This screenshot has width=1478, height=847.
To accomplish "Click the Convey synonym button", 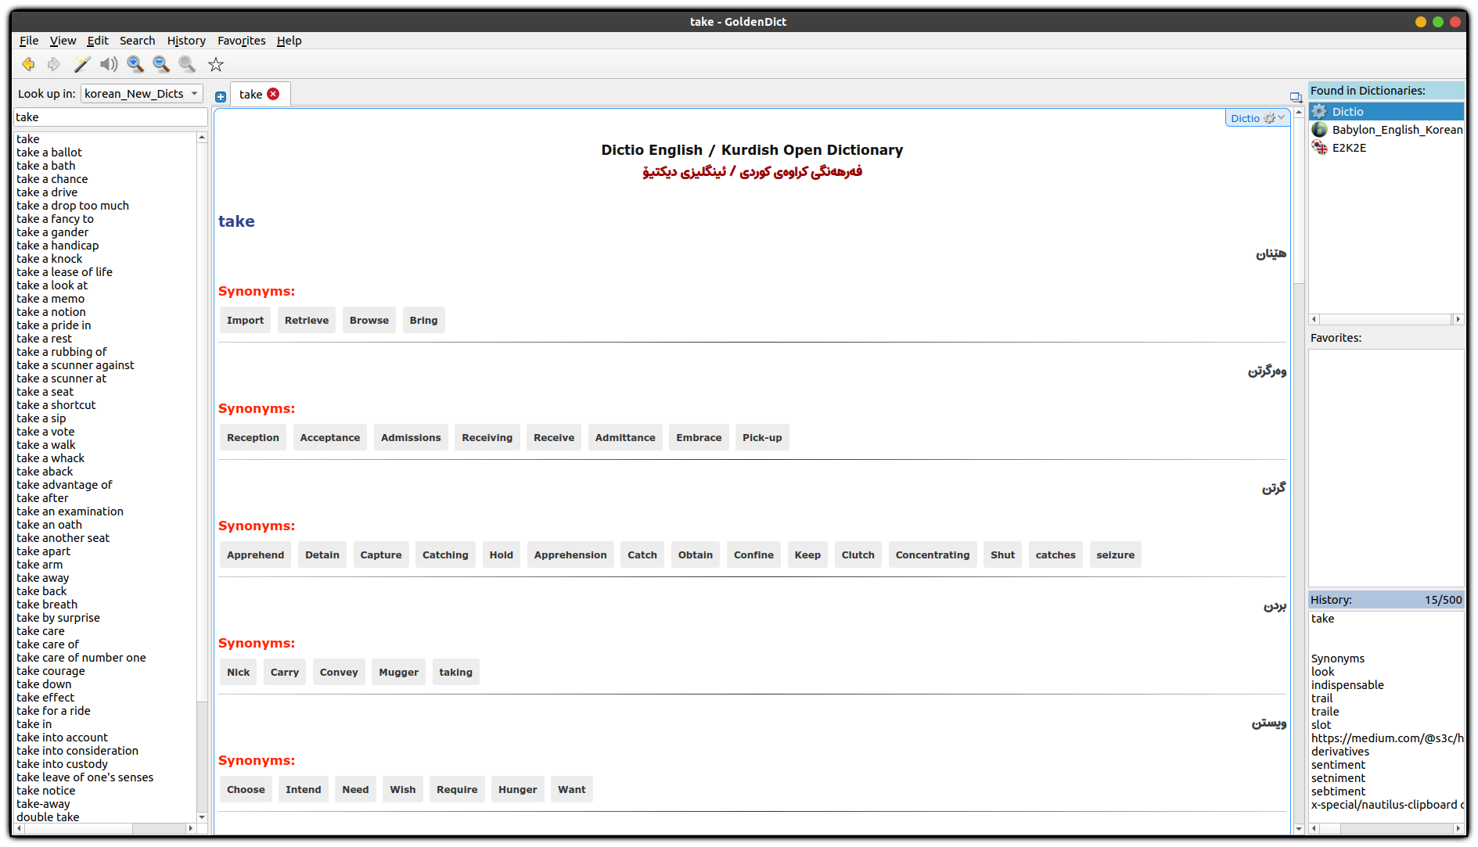I will point(339,673).
